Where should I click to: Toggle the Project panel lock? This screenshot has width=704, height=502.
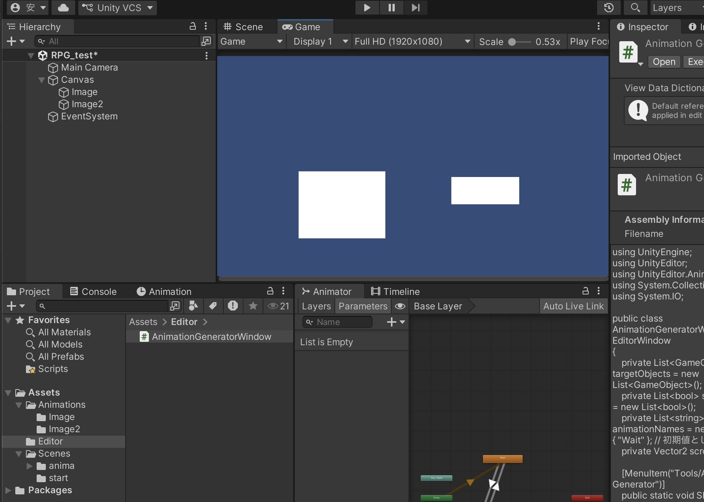tap(270, 291)
